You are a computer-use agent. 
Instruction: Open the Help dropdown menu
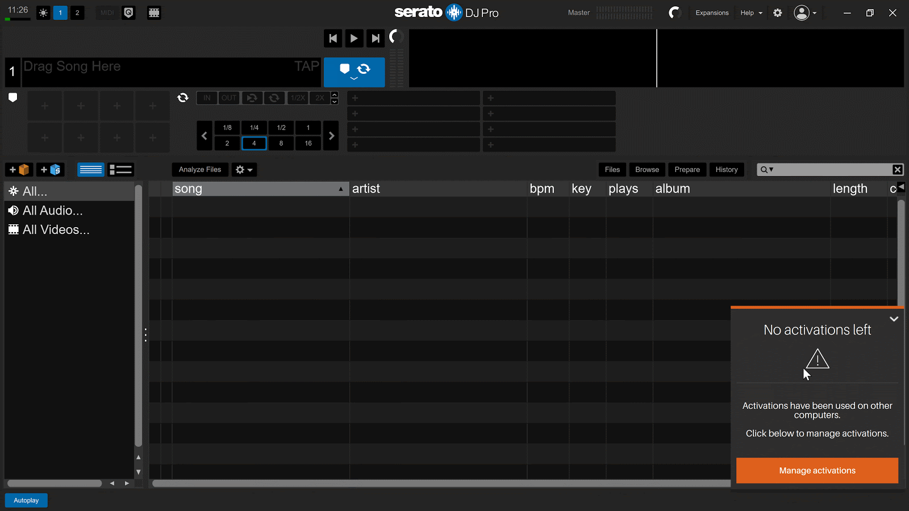point(751,12)
